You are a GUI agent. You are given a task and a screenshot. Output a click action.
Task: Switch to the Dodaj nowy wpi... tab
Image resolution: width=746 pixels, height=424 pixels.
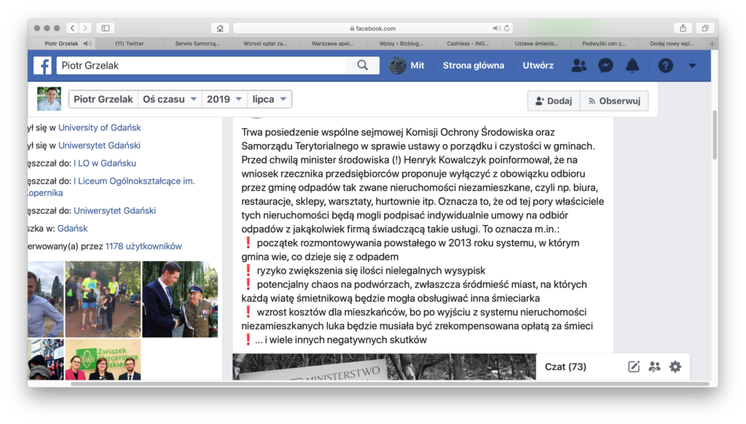click(x=672, y=43)
